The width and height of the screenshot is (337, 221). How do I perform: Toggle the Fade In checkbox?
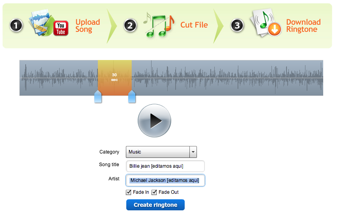(129, 192)
